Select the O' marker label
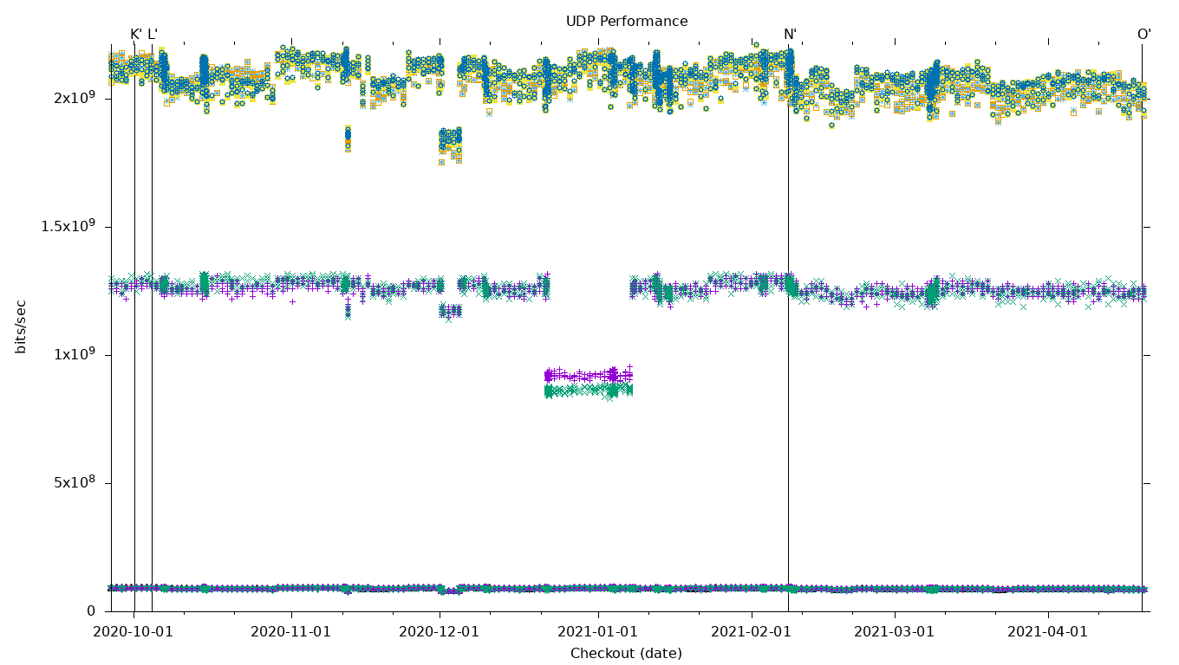Image resolution: width=1179 pixels, height=665 pixels. pyautogui.click(x=1144, y=35)
